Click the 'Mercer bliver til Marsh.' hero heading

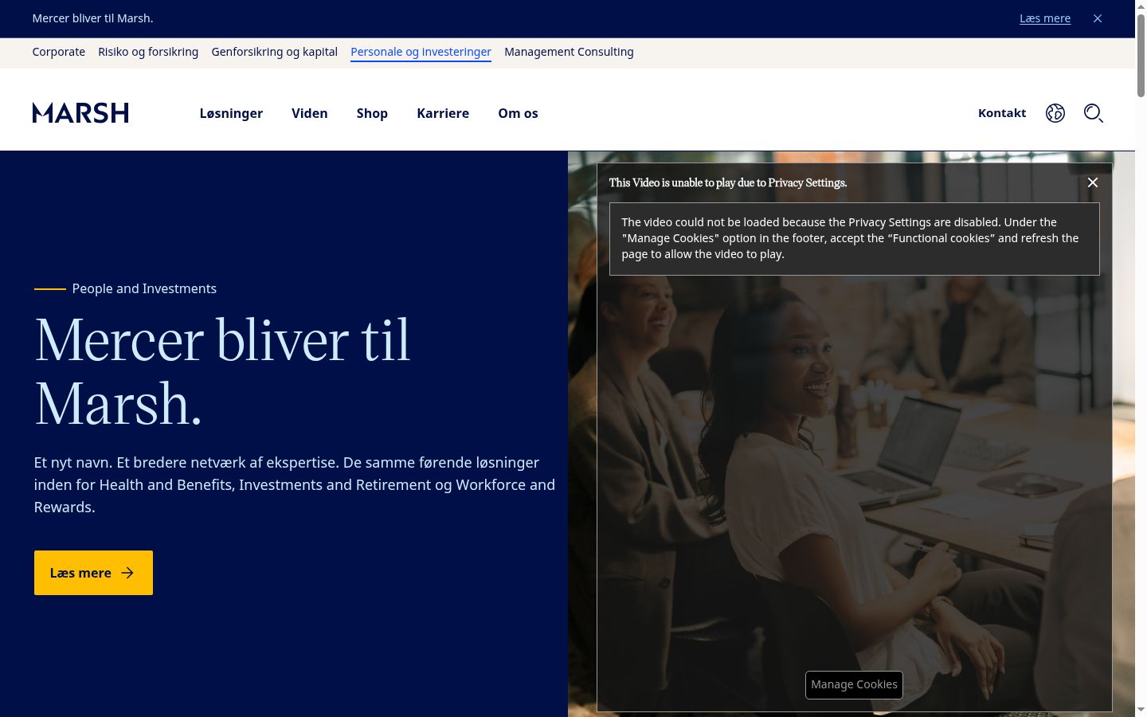pyautogui.click(x=223, y=372)
